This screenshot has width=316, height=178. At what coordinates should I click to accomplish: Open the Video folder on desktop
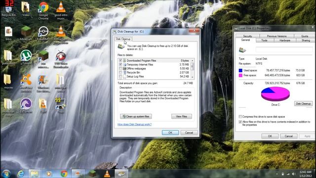click(26, 9)
